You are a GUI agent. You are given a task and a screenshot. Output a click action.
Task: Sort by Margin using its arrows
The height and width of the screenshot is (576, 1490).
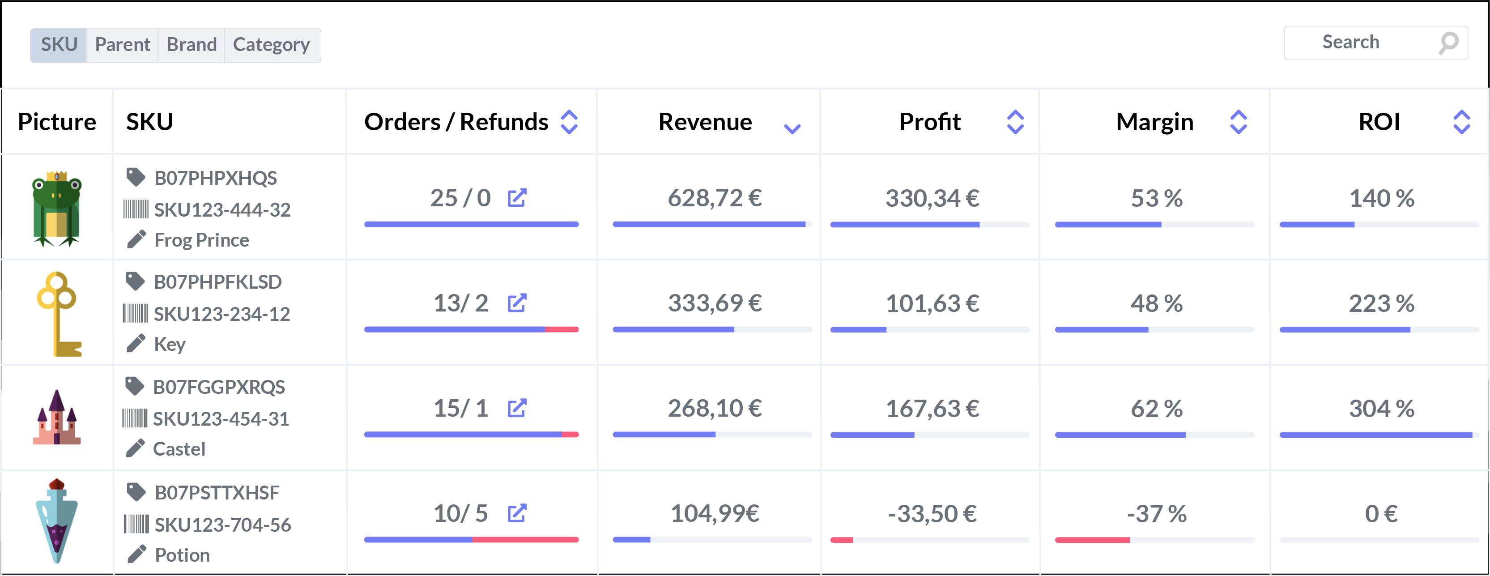[1239, 122]
